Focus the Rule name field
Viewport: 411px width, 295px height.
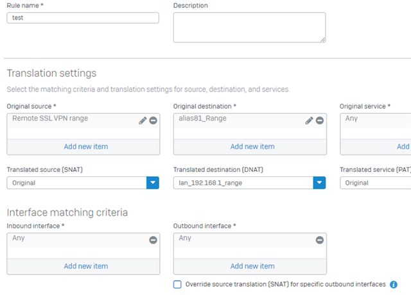click(x=83, y=18)
